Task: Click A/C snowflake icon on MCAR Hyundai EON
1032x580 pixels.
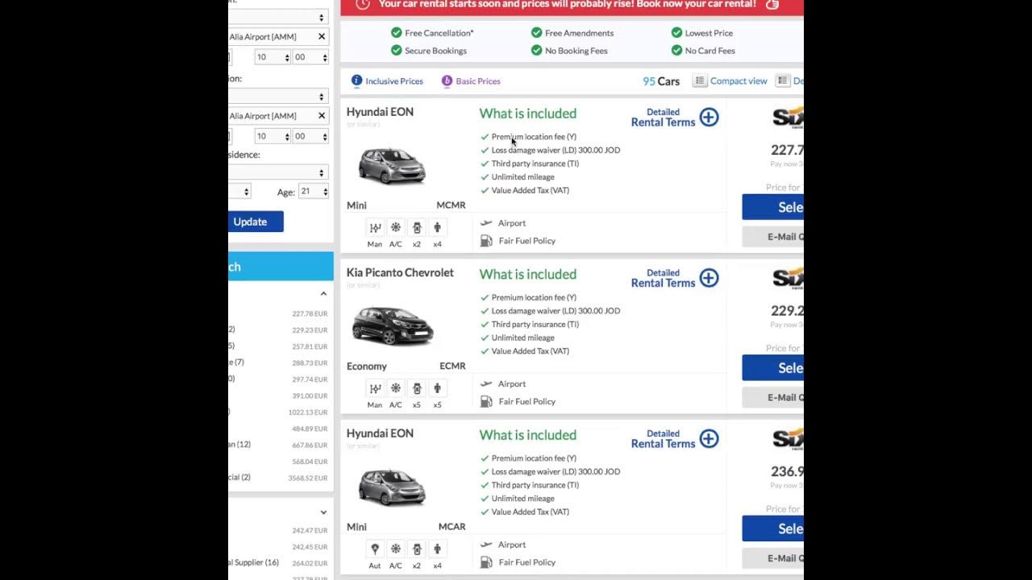Action: (396, 549)
